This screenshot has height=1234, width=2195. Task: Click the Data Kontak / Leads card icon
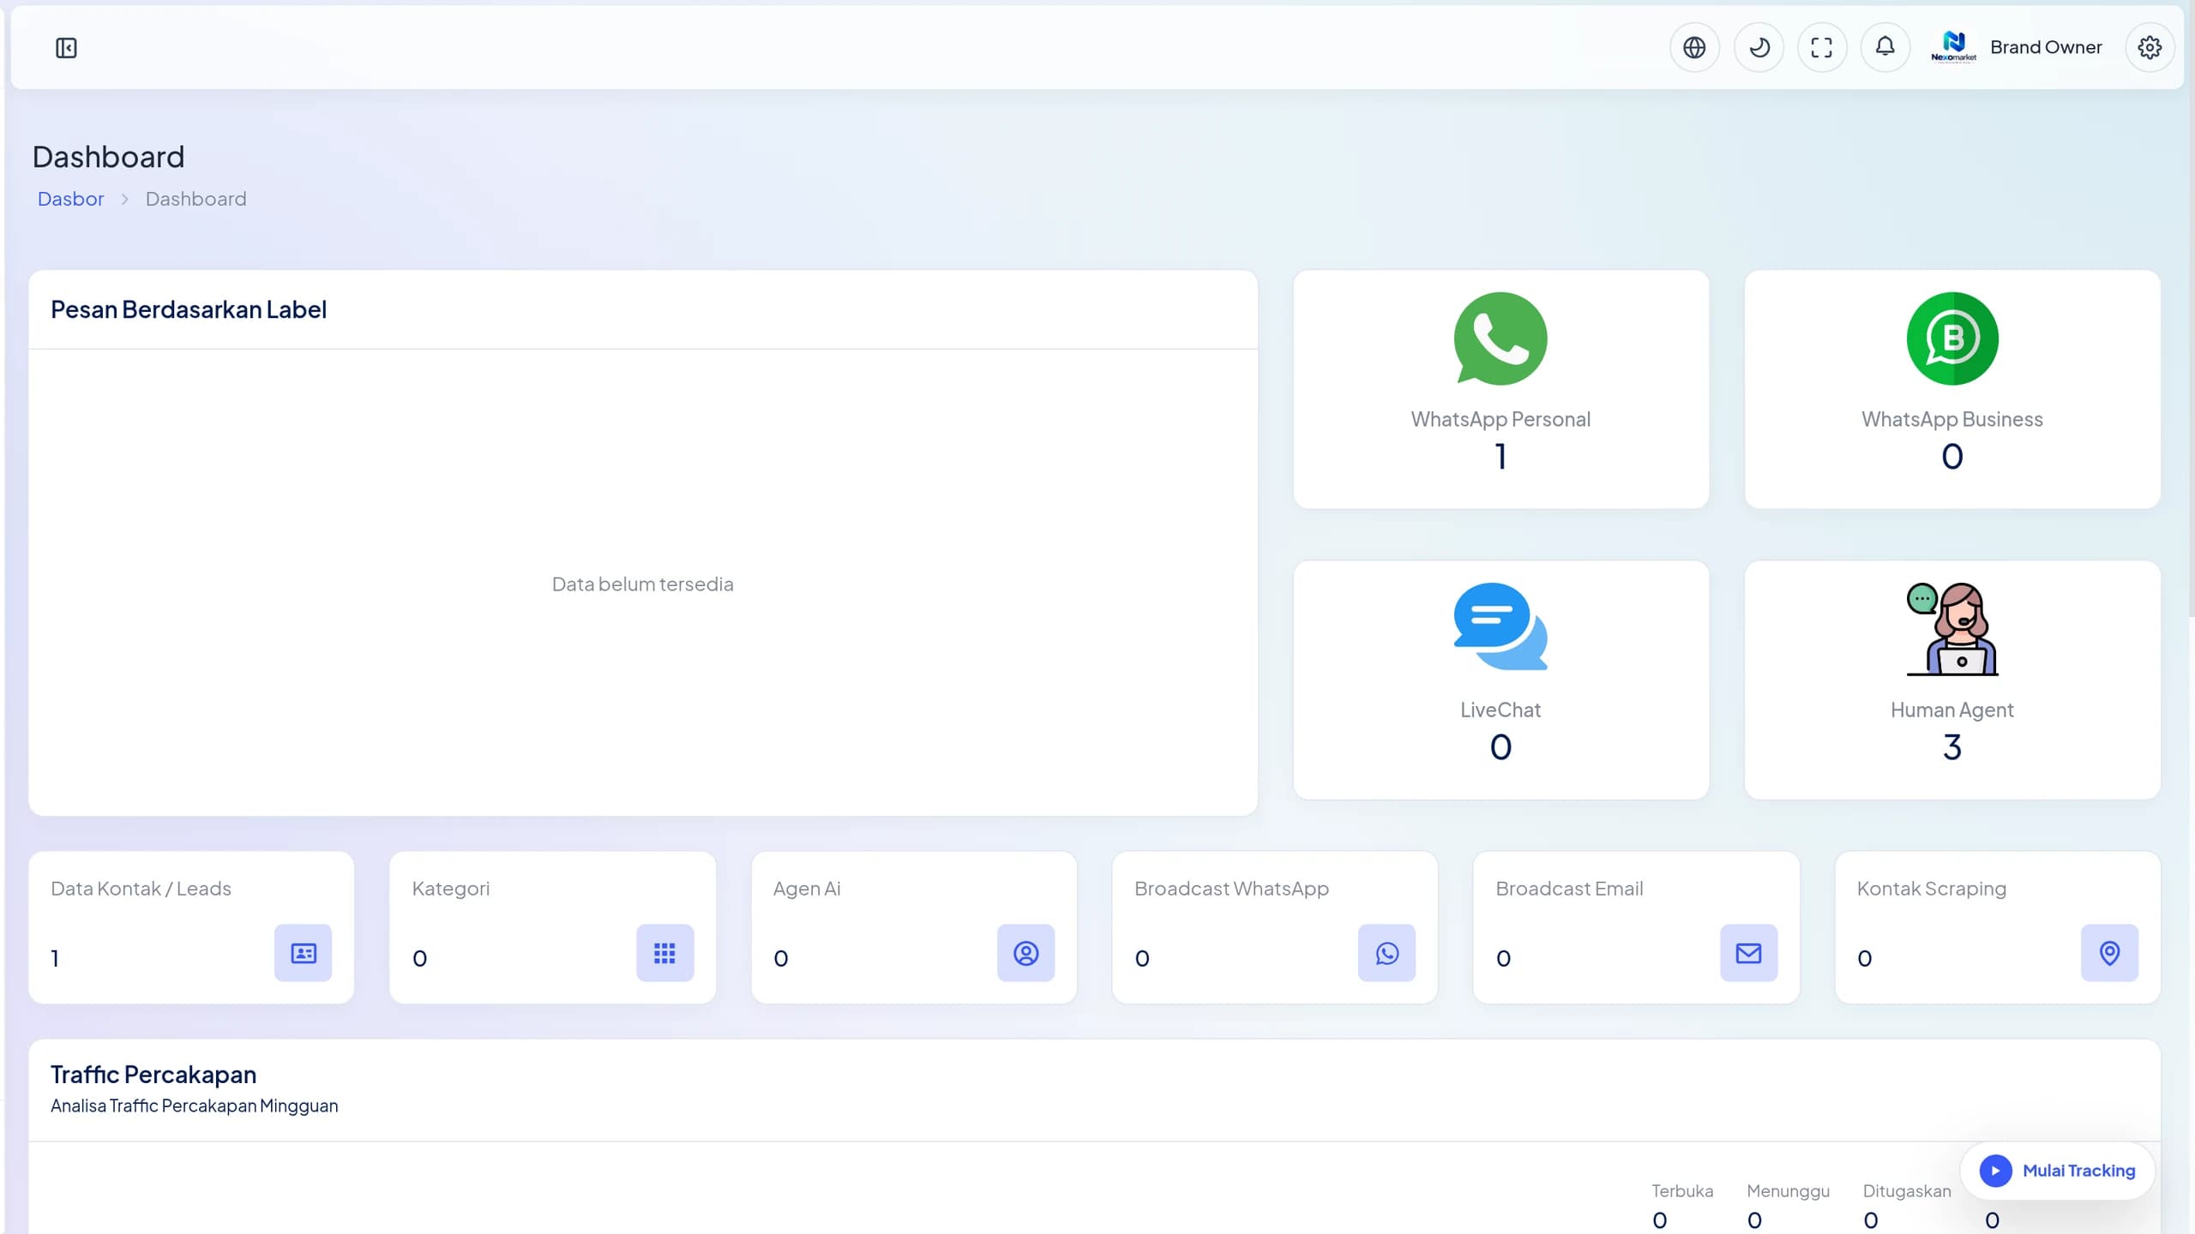[x=303, y=953]
